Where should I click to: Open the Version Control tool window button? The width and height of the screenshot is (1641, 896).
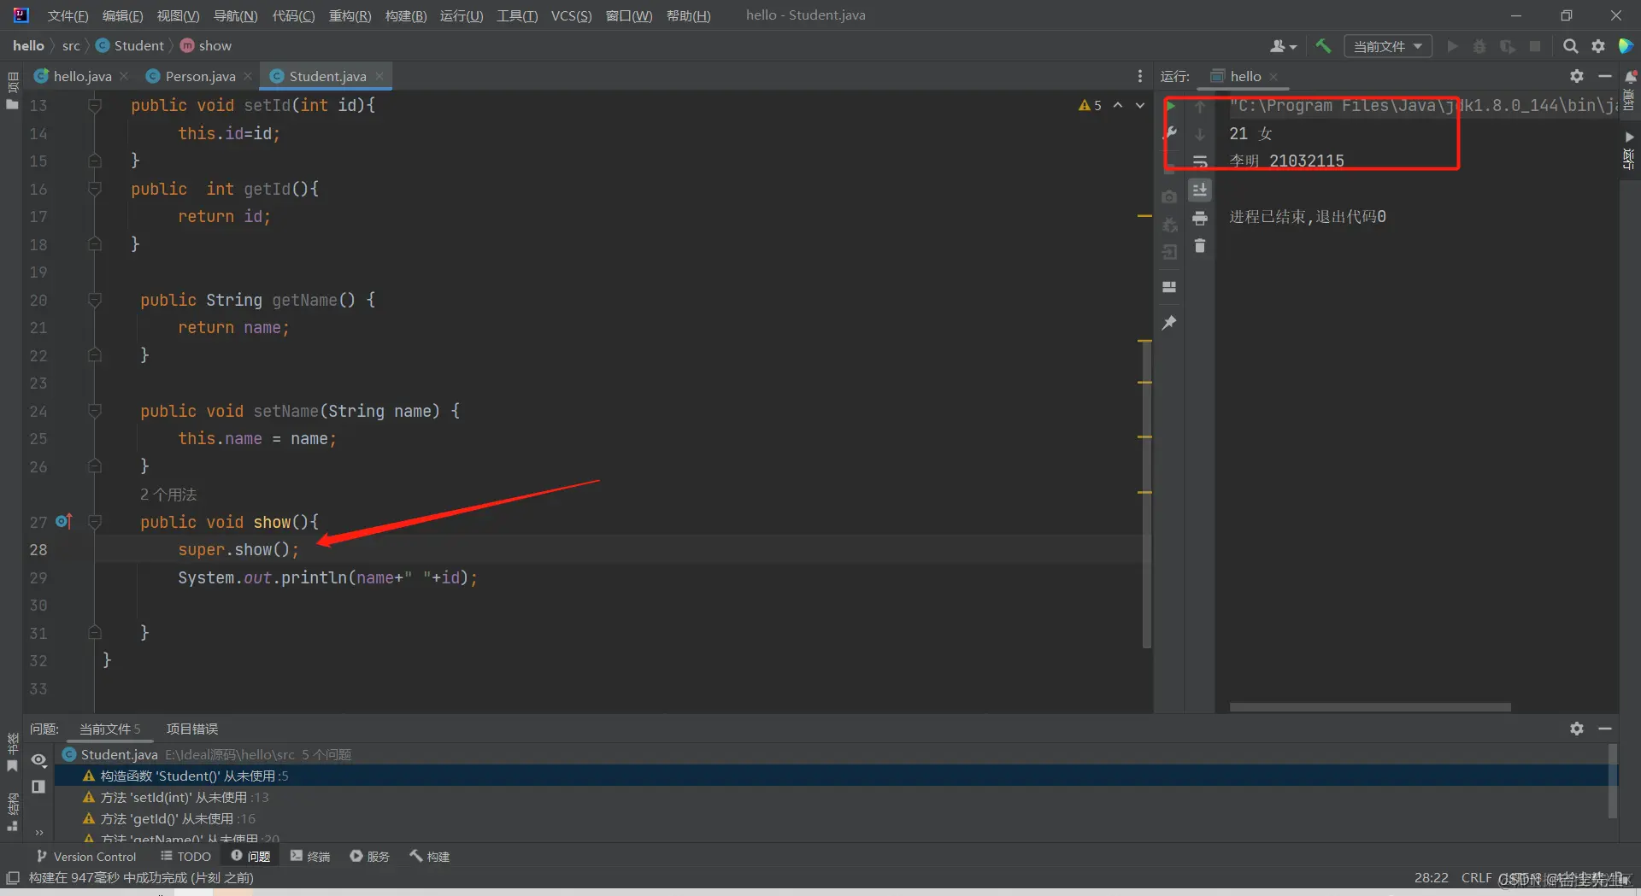pos(86,856)
